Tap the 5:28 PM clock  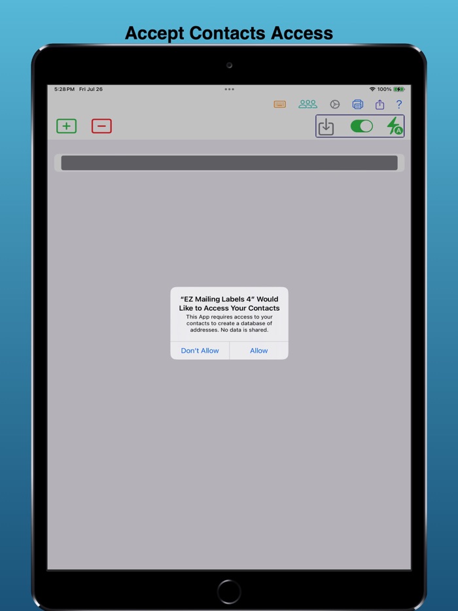click(64, 89)
